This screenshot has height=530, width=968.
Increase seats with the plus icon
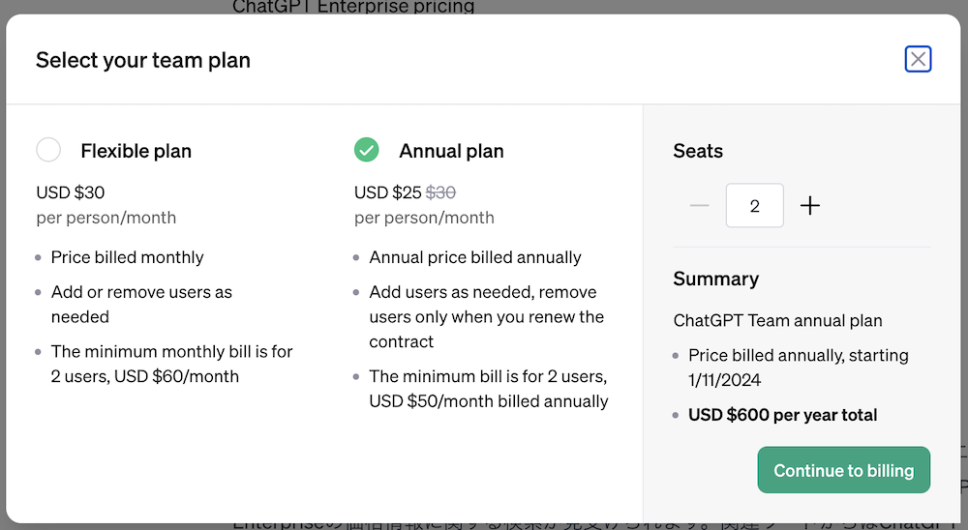(x=810, y=206)
